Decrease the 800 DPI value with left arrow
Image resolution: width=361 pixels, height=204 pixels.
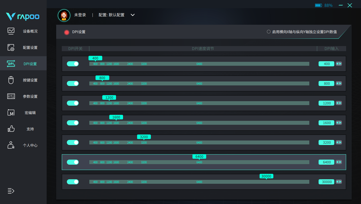click(337, 83)
